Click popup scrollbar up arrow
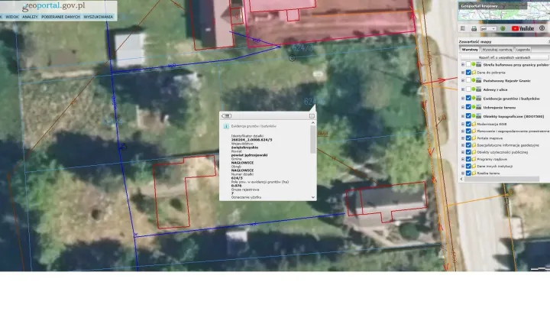 (x=313, y=123)
